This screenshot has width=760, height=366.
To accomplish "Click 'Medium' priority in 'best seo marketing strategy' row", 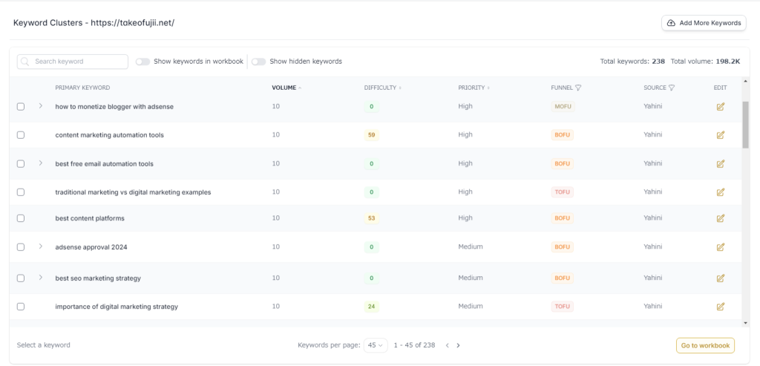I will click(470, 278).
